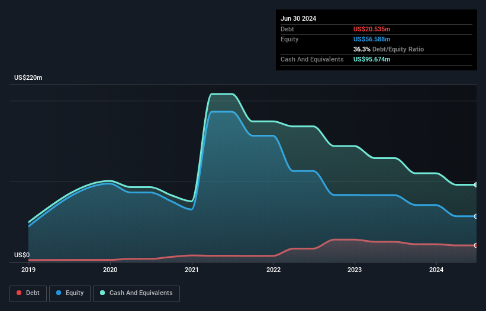486x311 pixels.
Task: Click the US$95.674m cash value
Action: pyautogui.click(x=372, y=59)
